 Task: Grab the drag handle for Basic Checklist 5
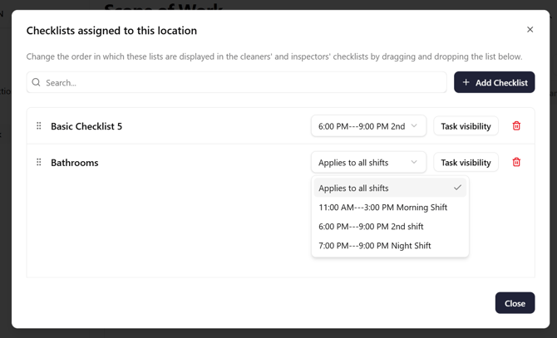[x=38, y=126]
